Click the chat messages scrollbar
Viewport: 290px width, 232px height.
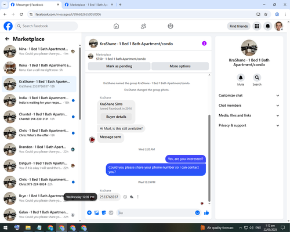coord(209,158)
